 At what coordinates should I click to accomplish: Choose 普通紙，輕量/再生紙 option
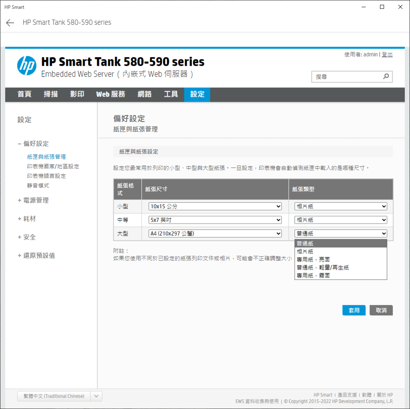pyautogui.click(x=341, y=268)
